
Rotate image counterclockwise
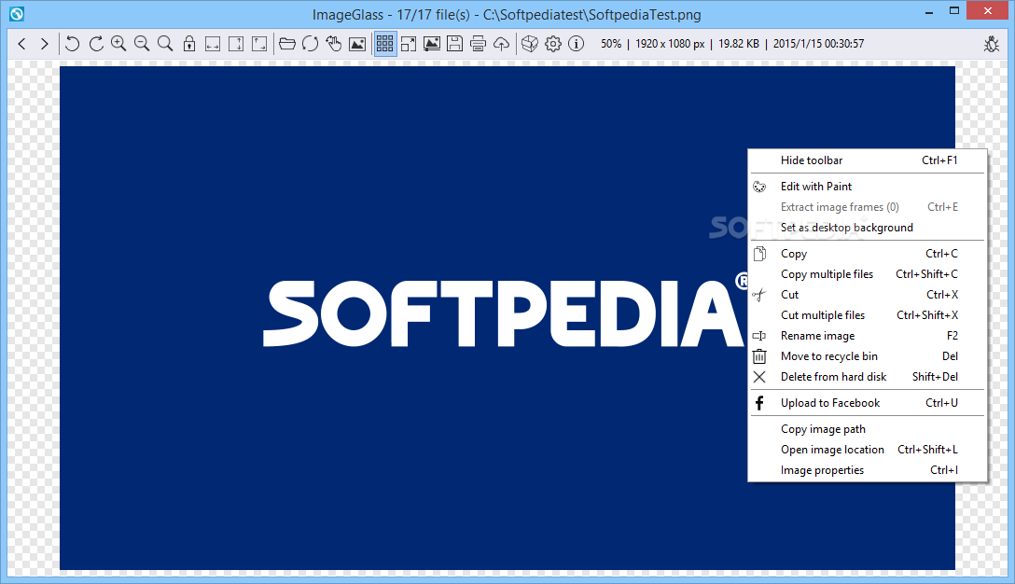point(73,44)
